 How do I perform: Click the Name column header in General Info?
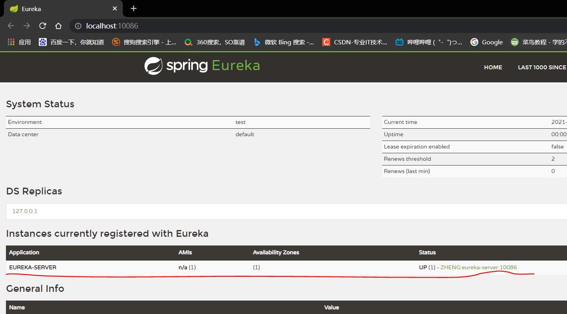pos(17,307)
